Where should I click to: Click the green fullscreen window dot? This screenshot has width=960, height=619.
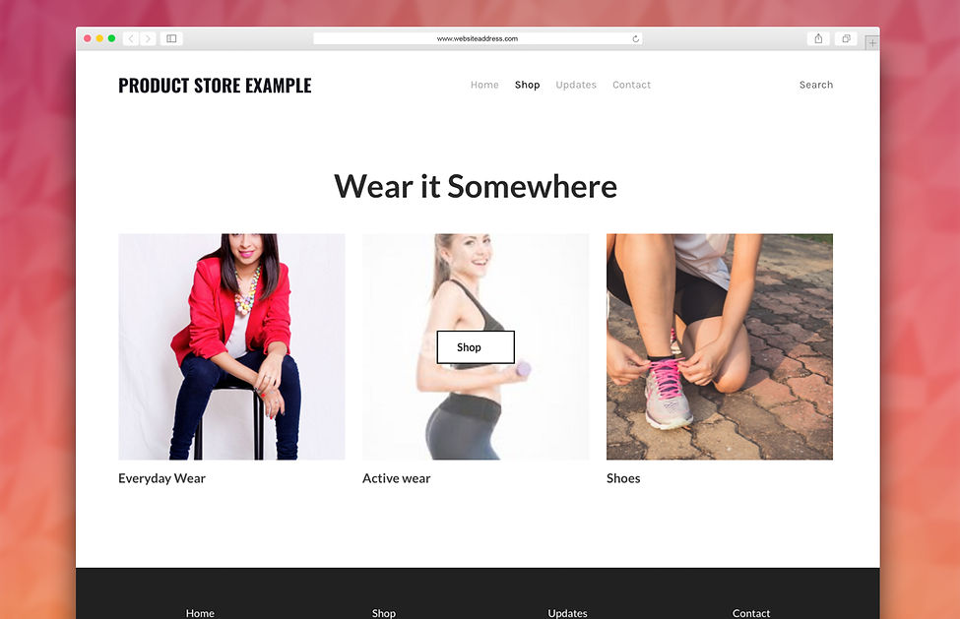pos(111,38)
